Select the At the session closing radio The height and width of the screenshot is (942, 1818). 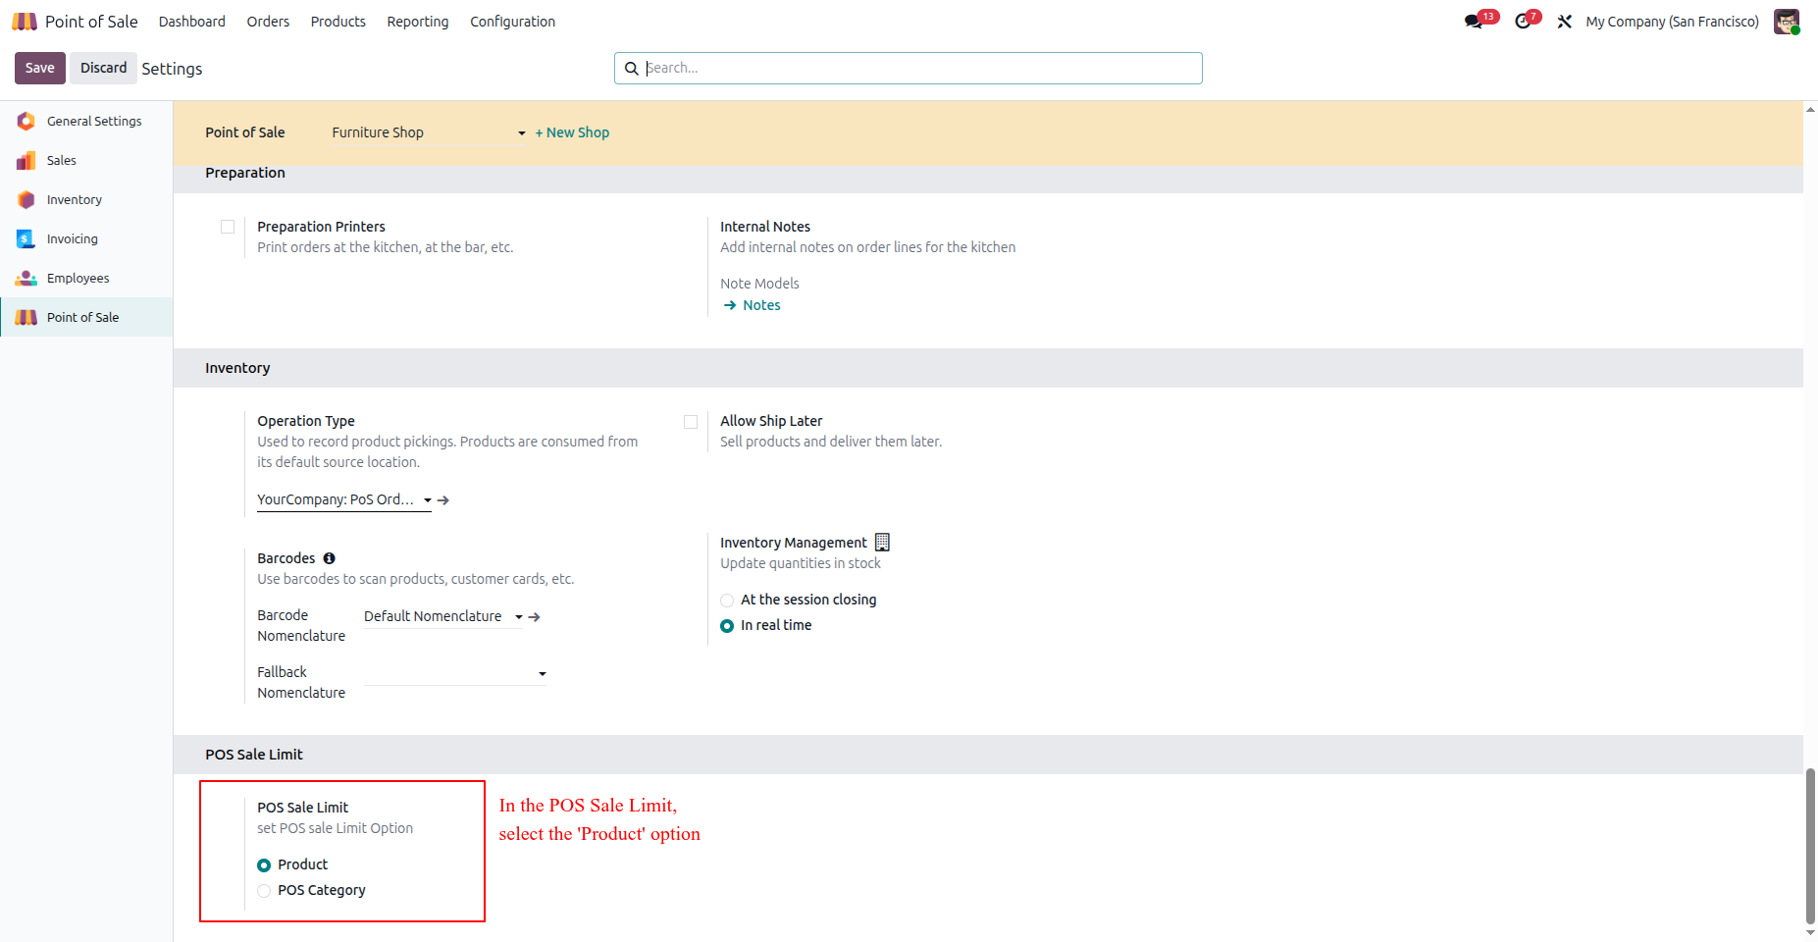click(x=727, y=601)
